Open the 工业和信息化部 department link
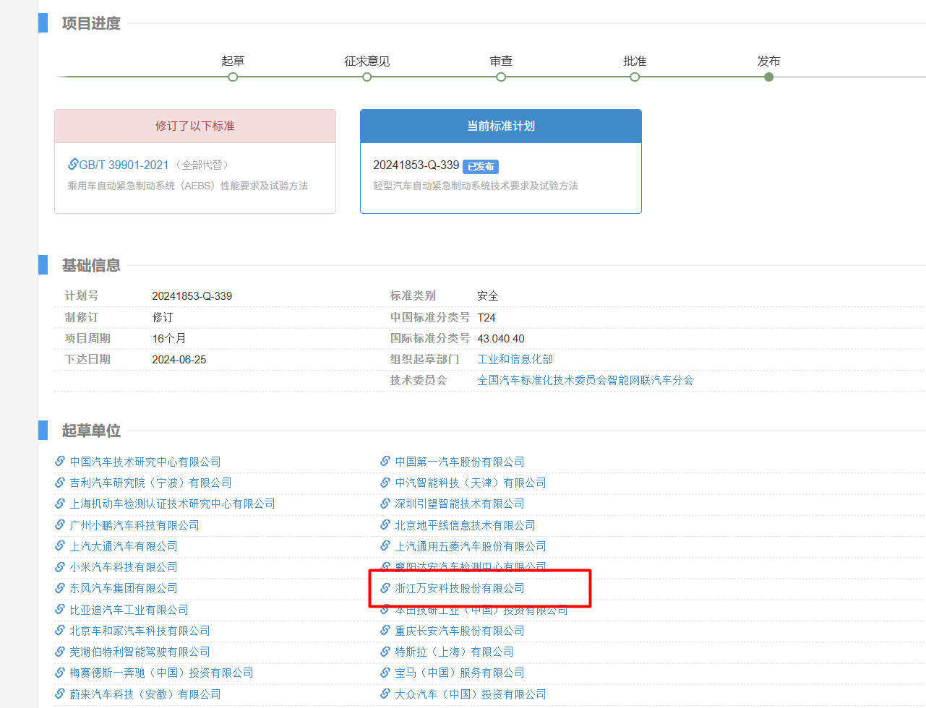Viewport: 926px width, 708px height. pyautogui.click(x=515, y=359)
